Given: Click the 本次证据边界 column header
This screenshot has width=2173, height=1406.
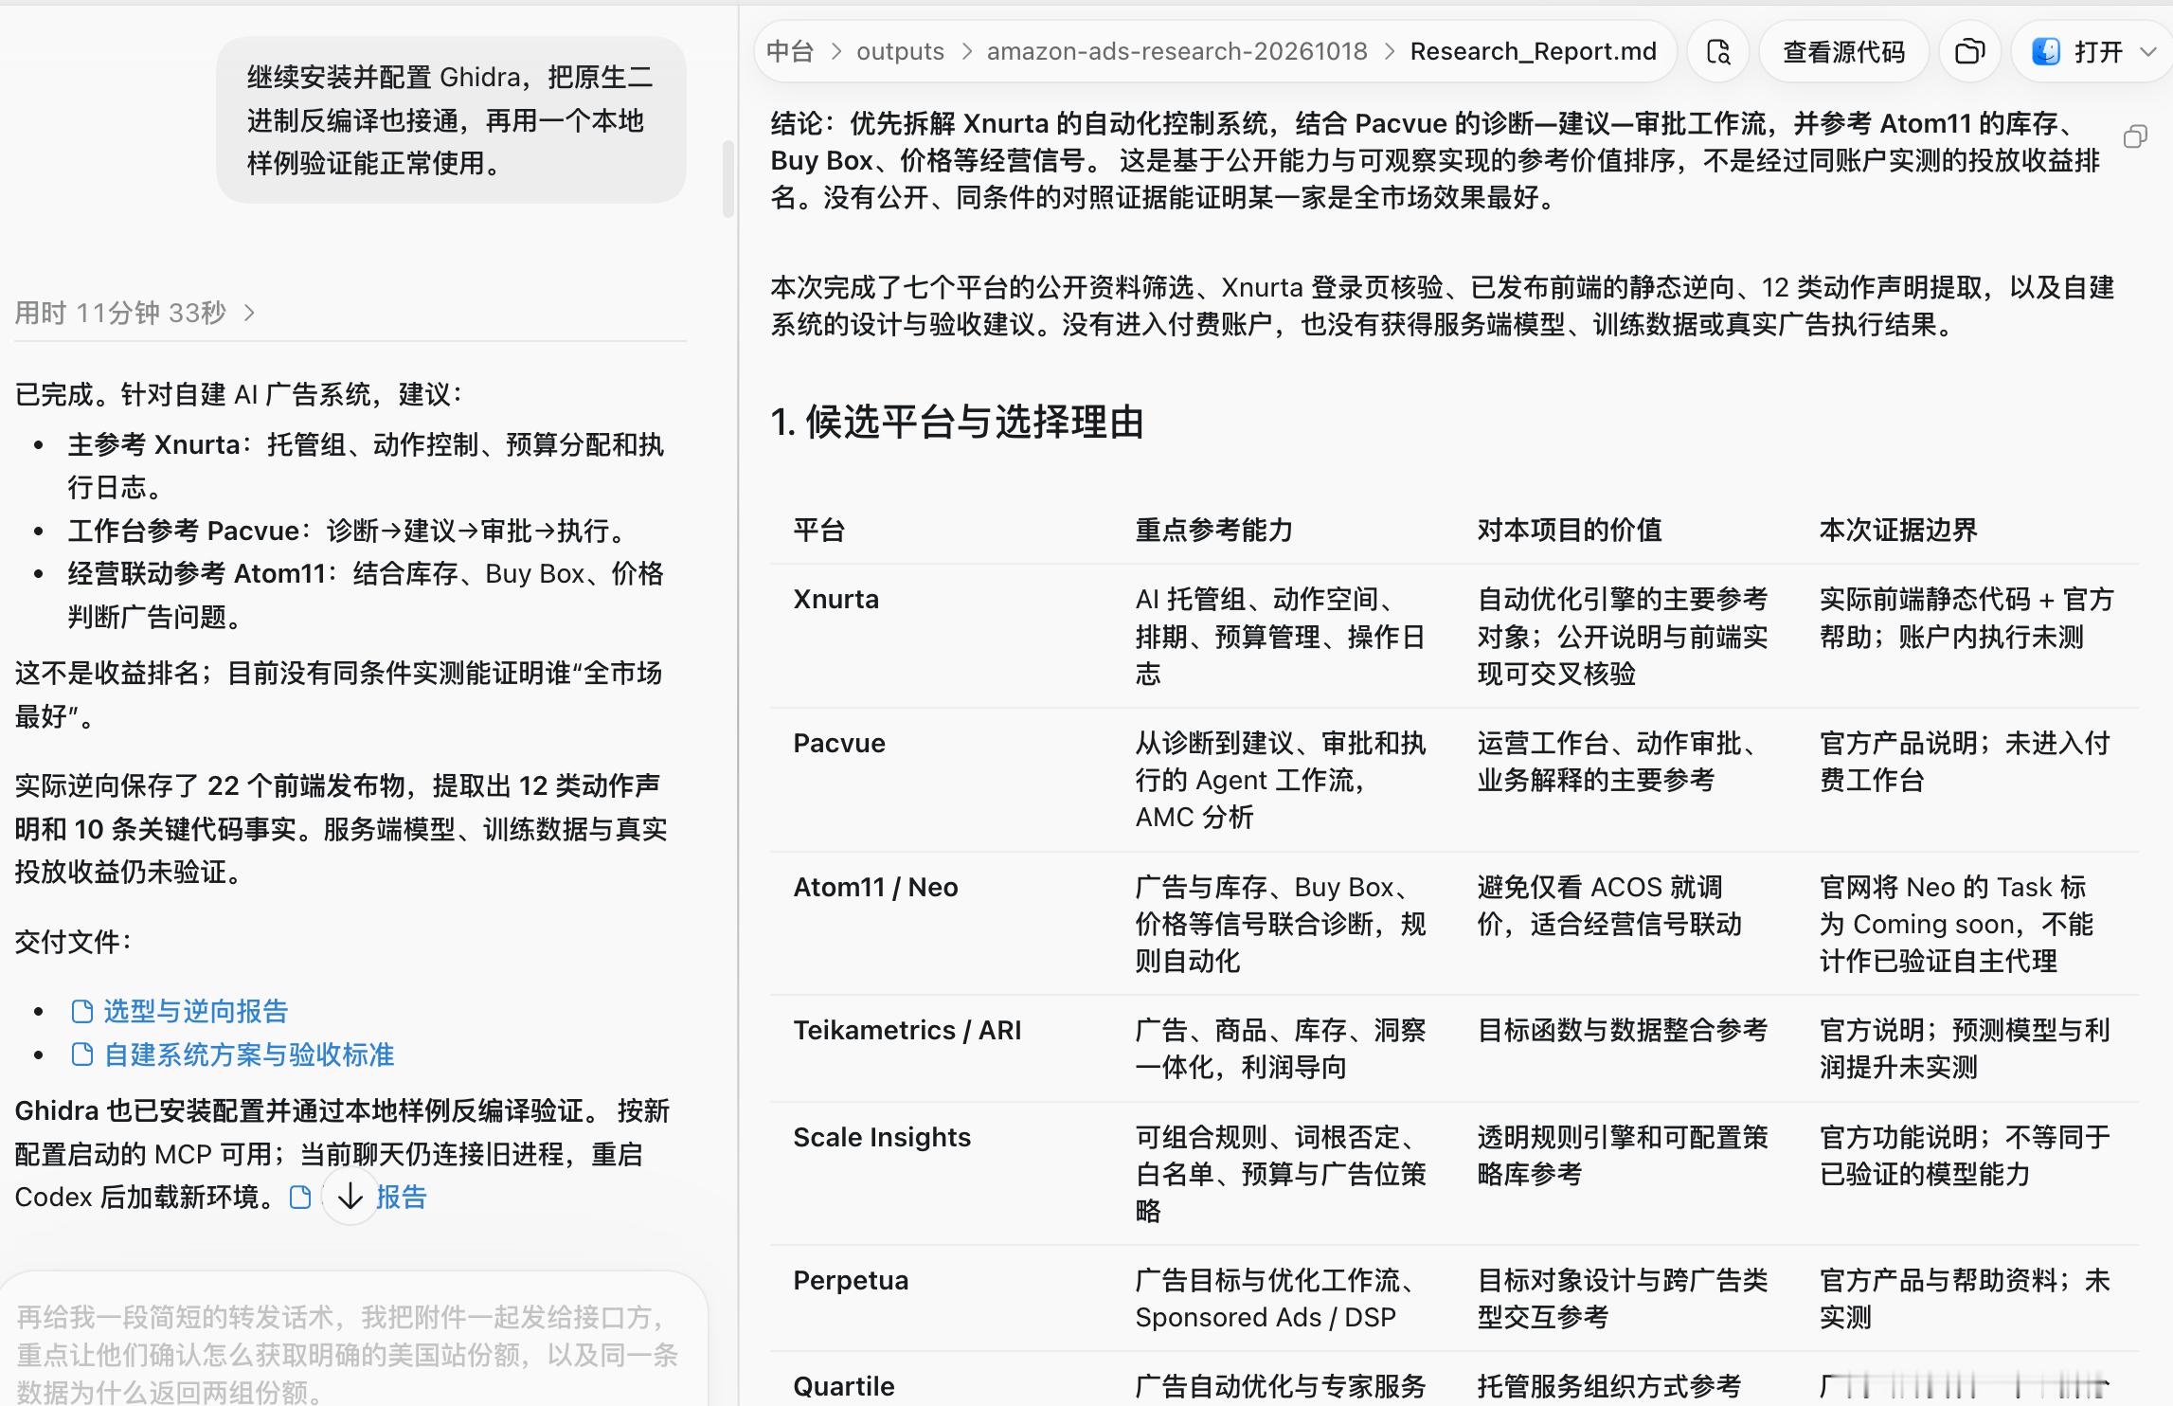Looking at the screenshot, I should [x=1897, y=531].
